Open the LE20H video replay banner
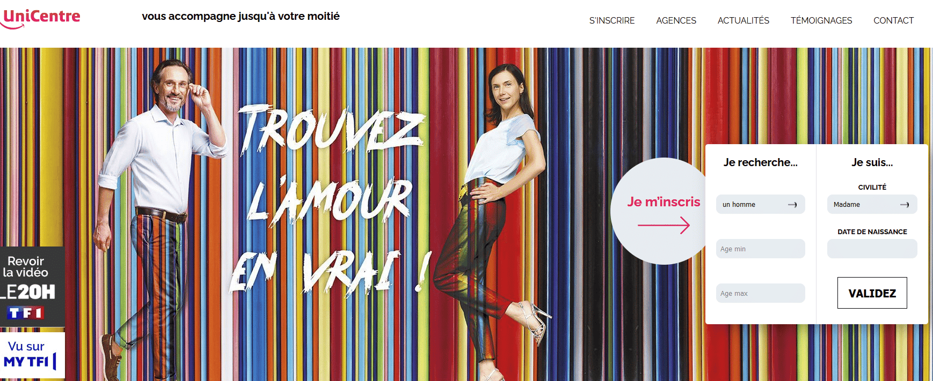The image size is (933, 381). [x=32, y=287]
